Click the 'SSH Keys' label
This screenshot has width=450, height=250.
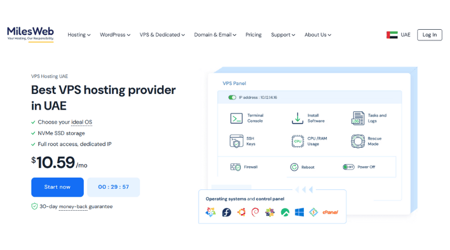[250, 141]
